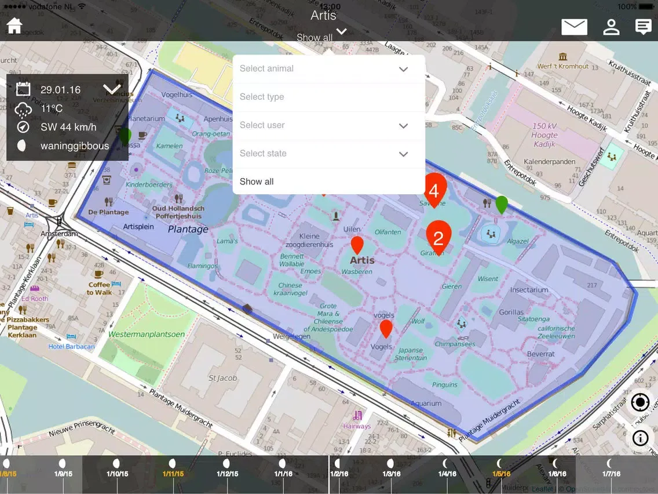The image size is (658, 494).
Task: Tap the St Jacob map label
Action: pyautogui.click(x=223, y=378)
